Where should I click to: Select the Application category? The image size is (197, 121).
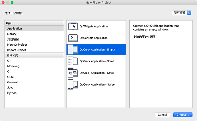pos(34,29)
